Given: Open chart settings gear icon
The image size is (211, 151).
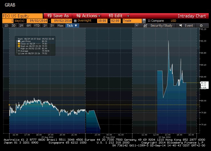Looking at the screenshot, I should [x=201, y=26].
